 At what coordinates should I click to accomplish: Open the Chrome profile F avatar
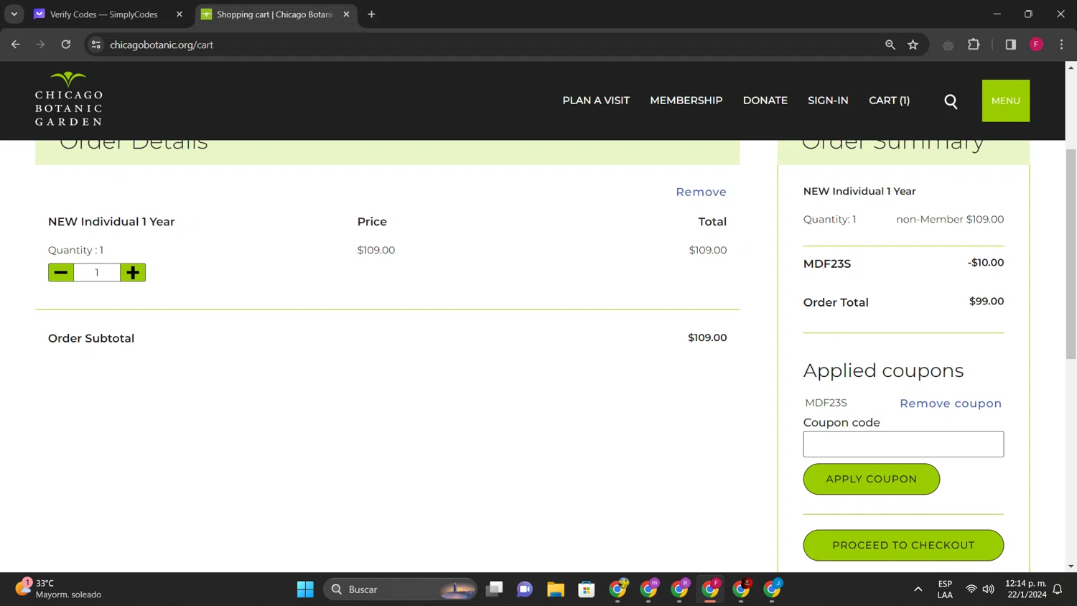[x=1036, y=45]
